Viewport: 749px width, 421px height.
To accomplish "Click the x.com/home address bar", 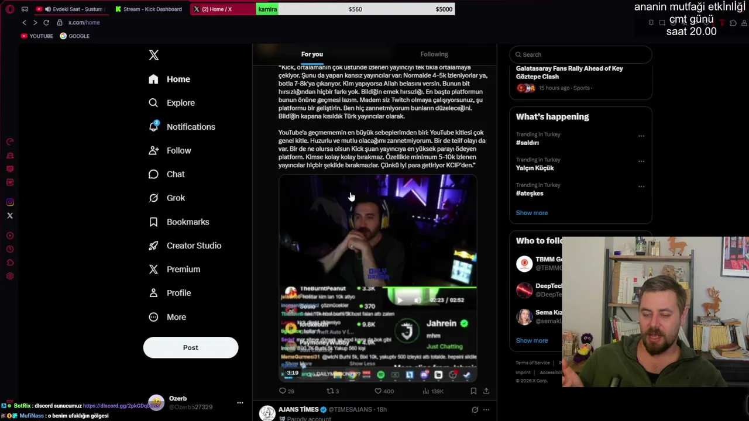I will [84, 22].
